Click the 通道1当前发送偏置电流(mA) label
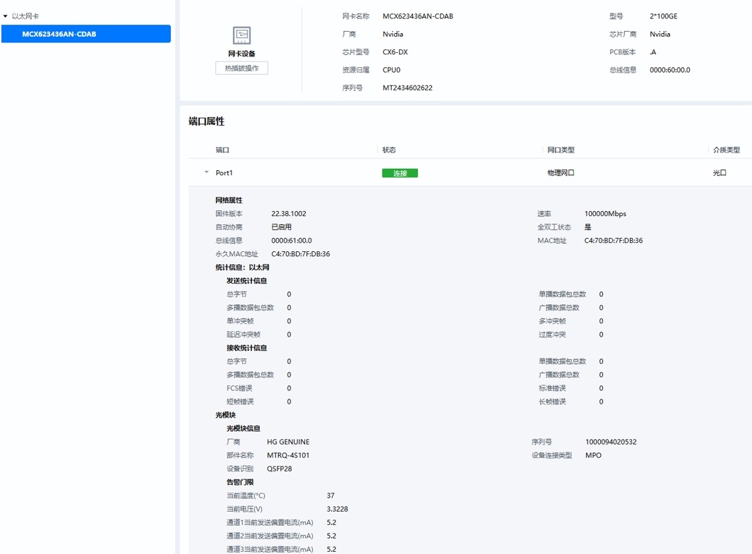Viewport: 752px width, 554px height. (270, 522)
